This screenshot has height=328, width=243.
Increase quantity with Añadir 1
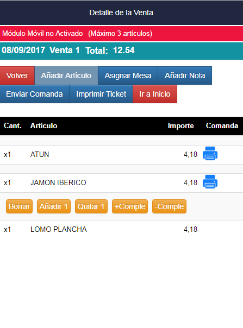[54, 206]
